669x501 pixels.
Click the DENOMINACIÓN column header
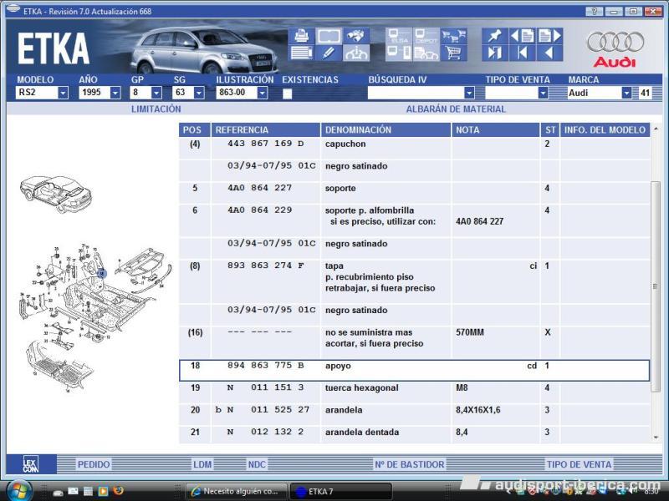coord(386,130)
